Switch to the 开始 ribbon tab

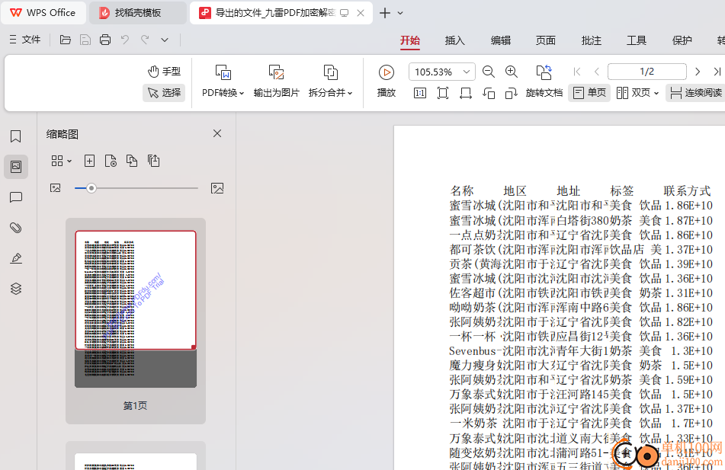click(410, 40)
